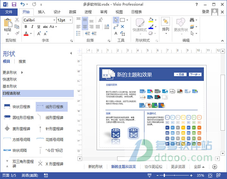This screenshot has height=179, width=227.
Task: Toggle align text right
Action: (91, 26)
